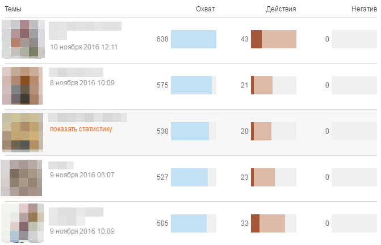Open thumbnail of post dated 10 ноября 2016 12:11

click(x=23, y=39)
